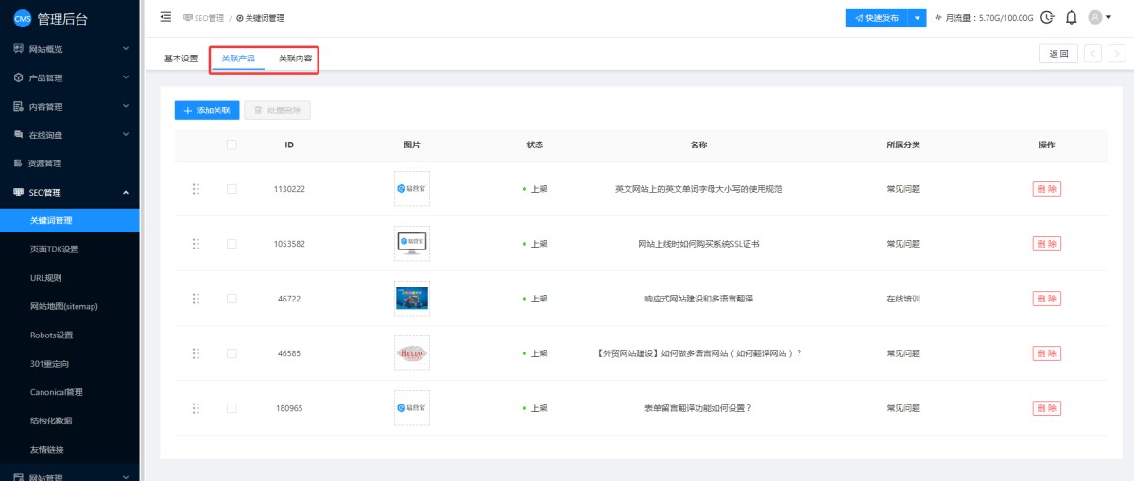Toggle the select-all checkbox in table header

232,145
